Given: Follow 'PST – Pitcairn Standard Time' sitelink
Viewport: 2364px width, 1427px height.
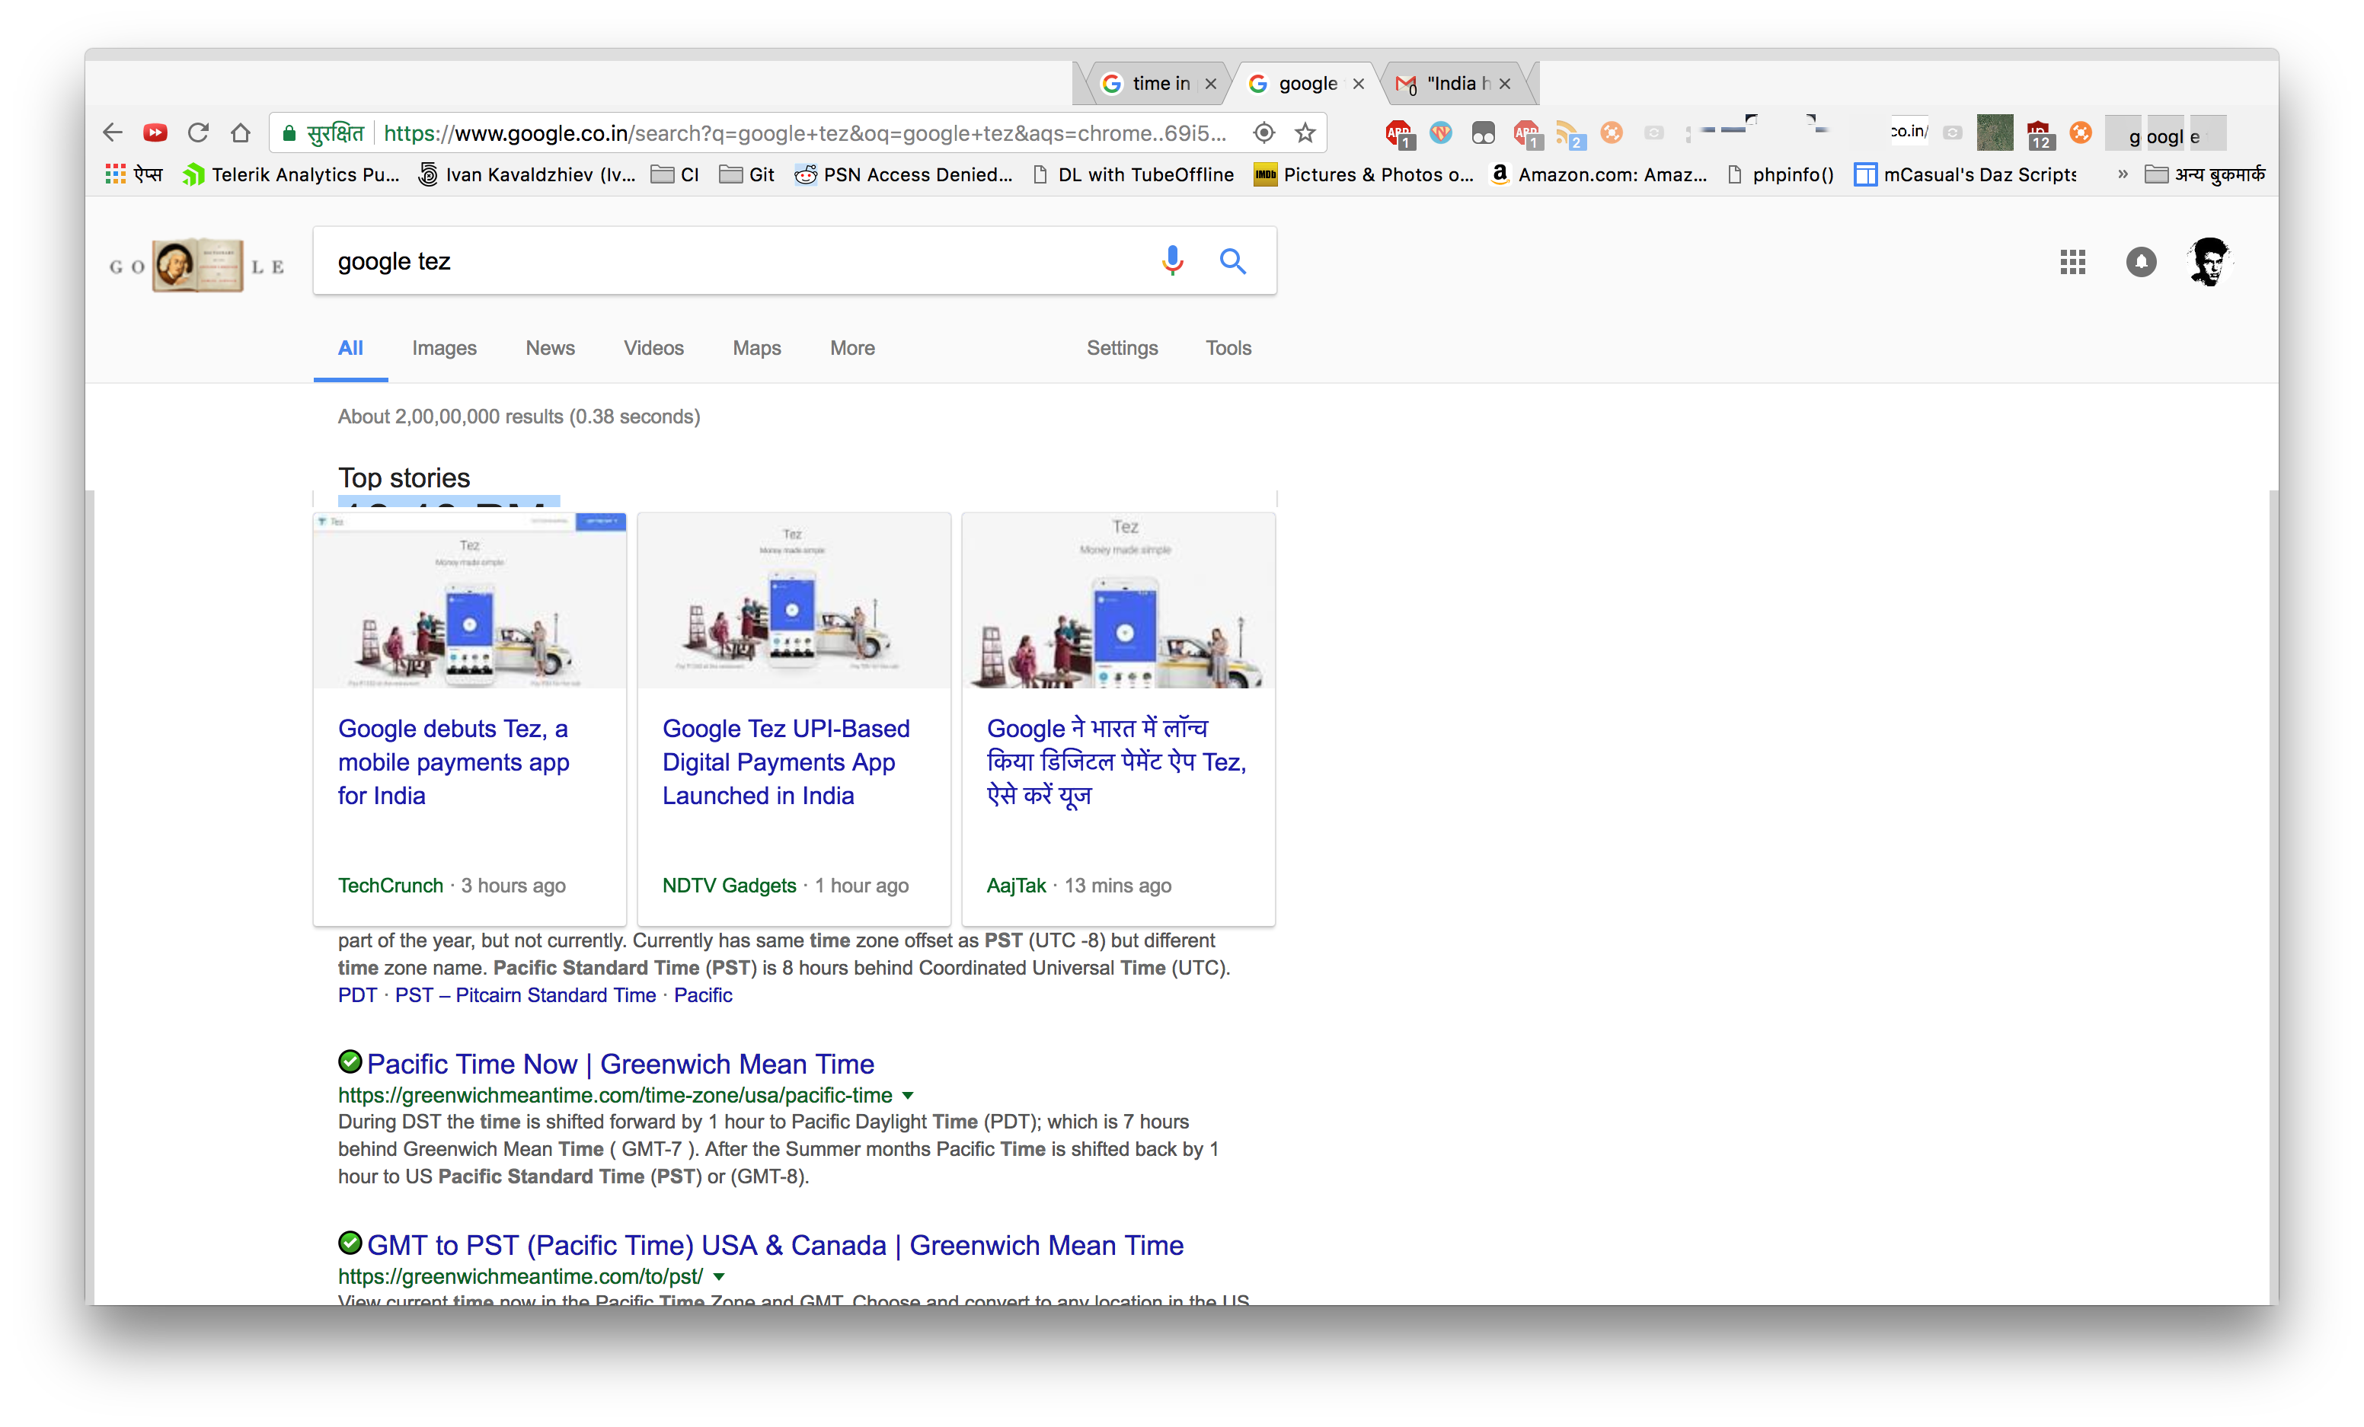Looking at the screenshot, I should (526, 995).
